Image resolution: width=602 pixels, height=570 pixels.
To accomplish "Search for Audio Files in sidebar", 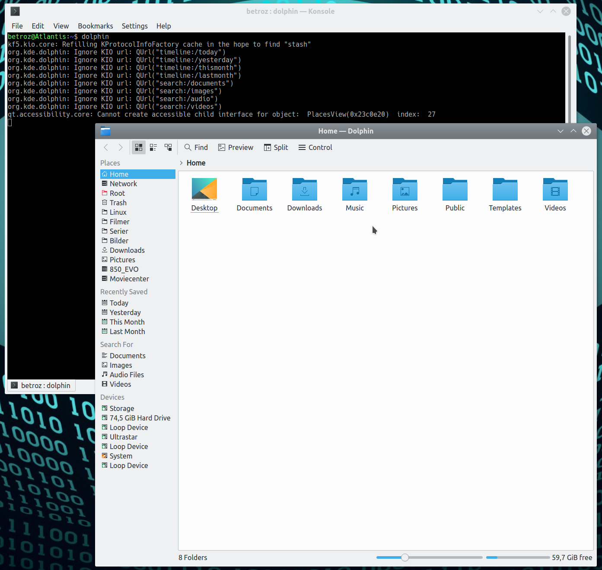I will pyautogui.click(x=138, y=375).
